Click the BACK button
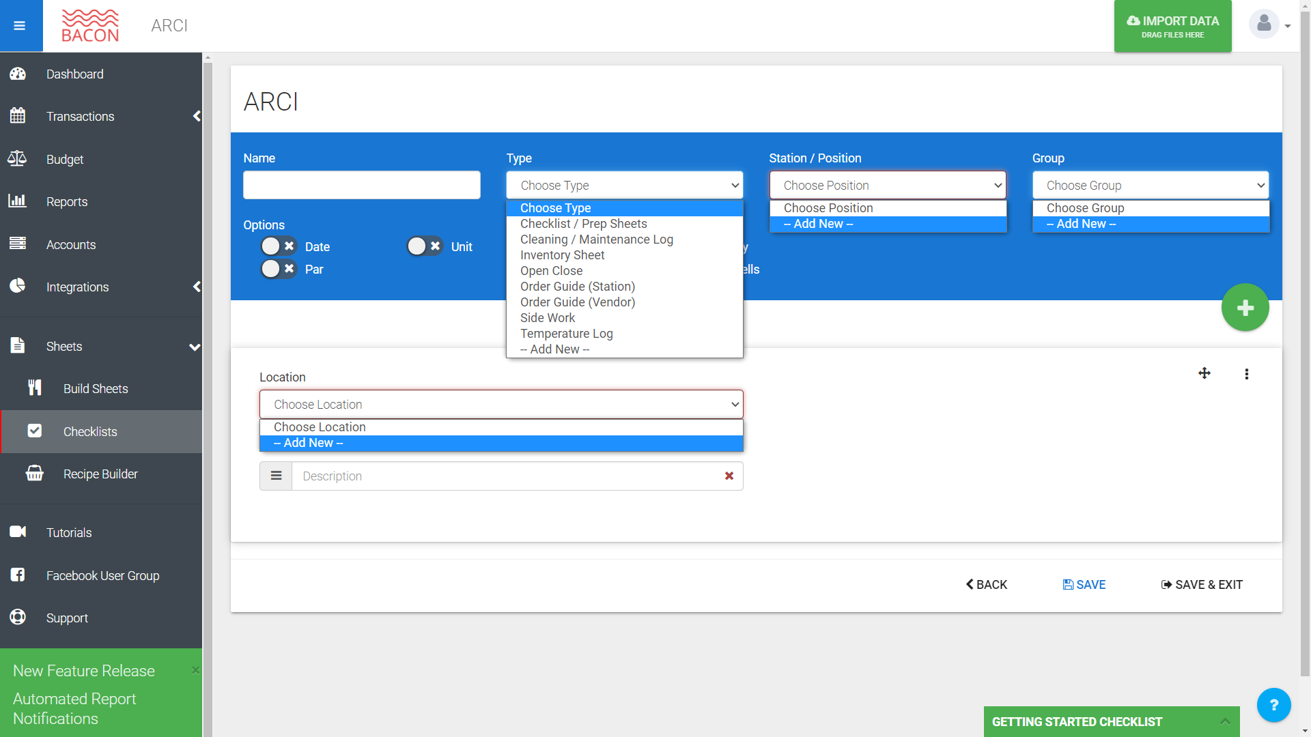The height and width of the screenshot is (737, 1311). tap(987, 585)
